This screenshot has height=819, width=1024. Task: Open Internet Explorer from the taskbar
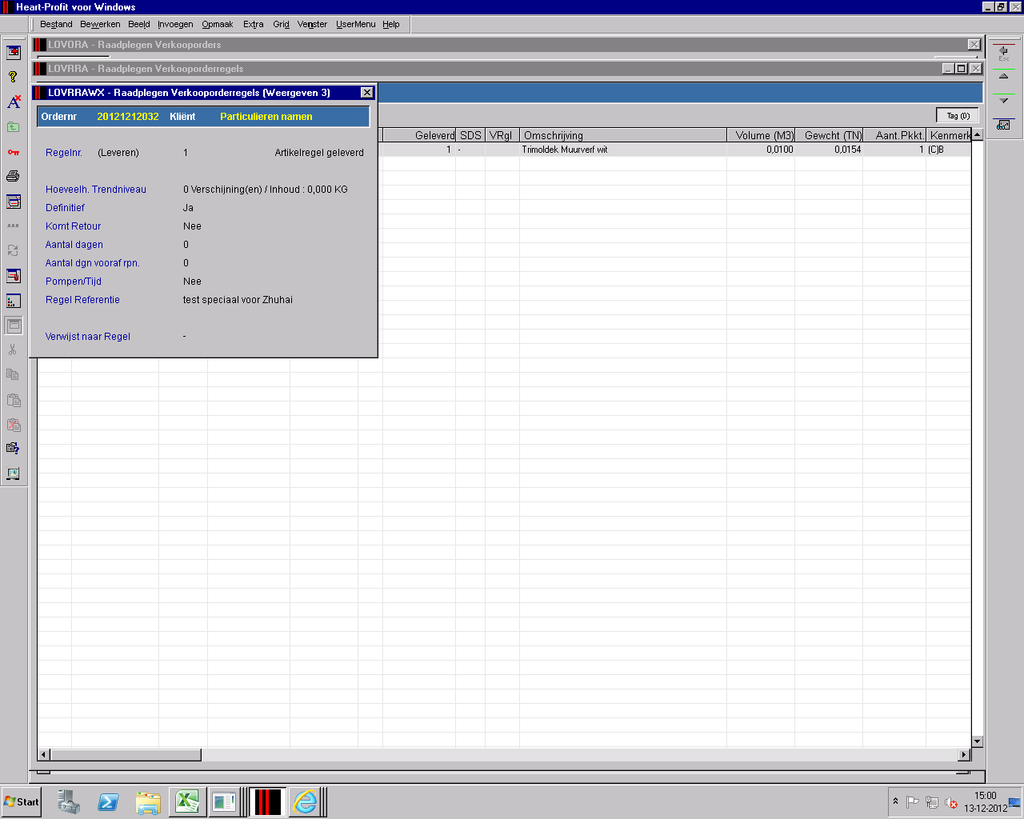[306, 801]
